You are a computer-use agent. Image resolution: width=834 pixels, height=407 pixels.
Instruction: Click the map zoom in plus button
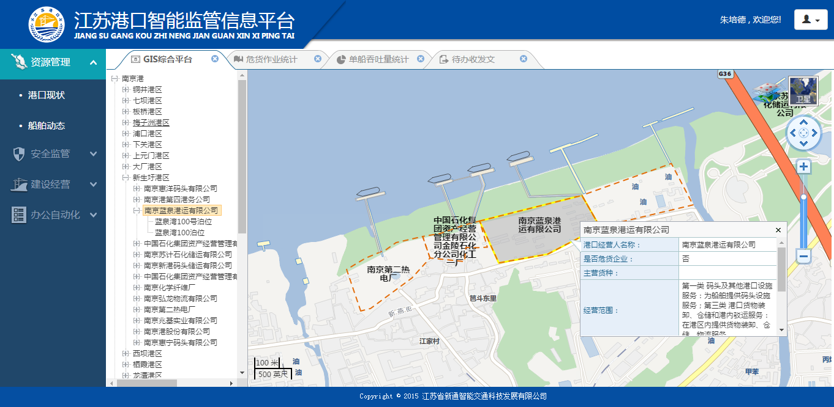click(803, 167)
